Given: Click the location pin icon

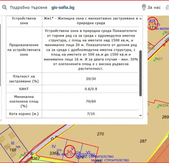Looking at the screenshot, I should [144, 7].
